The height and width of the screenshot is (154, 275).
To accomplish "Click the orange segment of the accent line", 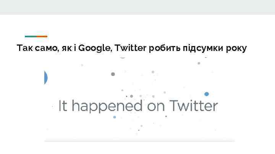I will coord(42,37).
